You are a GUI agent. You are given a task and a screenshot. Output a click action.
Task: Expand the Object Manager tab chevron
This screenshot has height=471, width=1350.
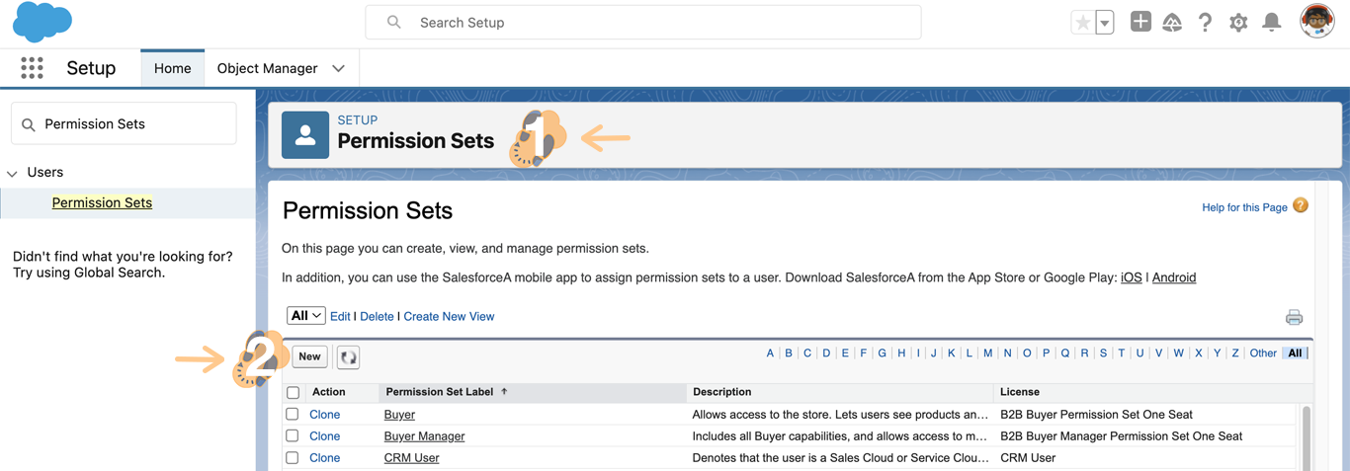pyautogui.click(x=339, y=68)
